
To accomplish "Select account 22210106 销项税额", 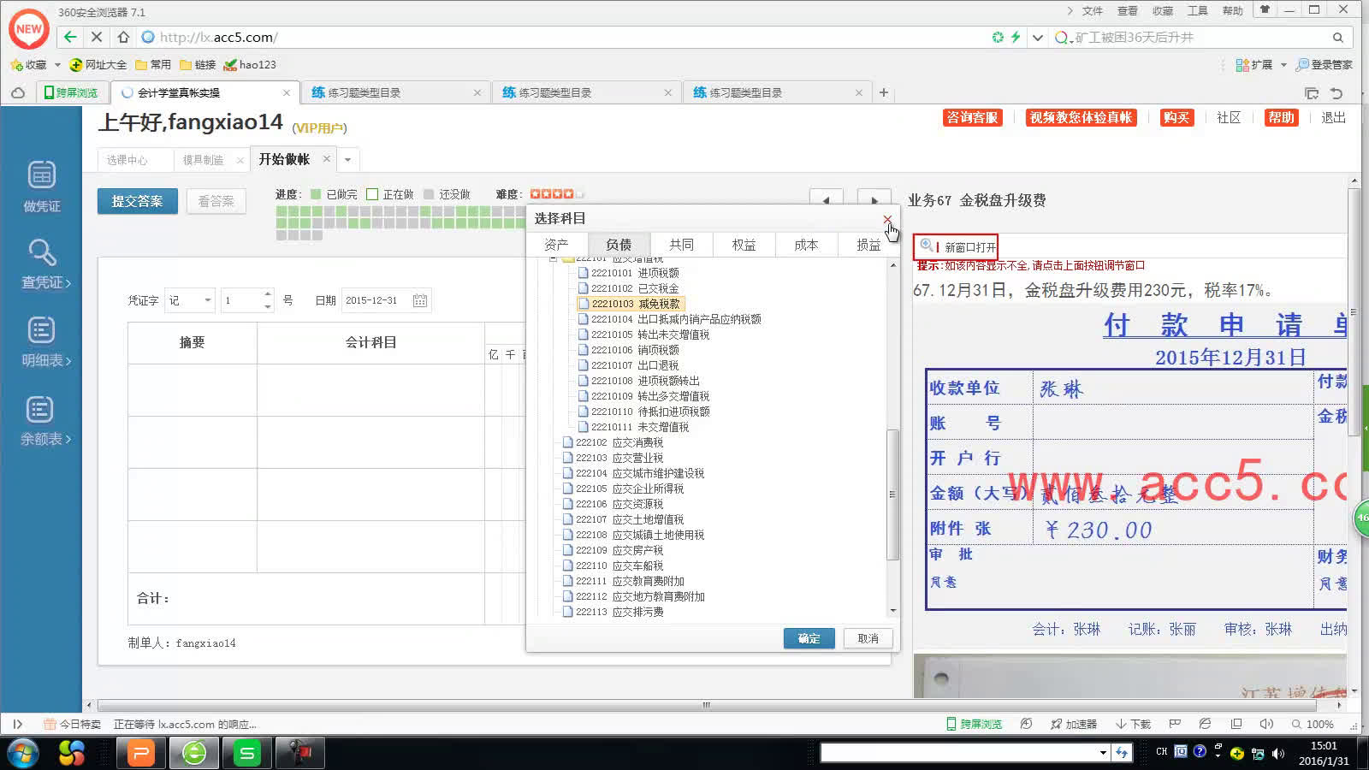I will [635, 350].
